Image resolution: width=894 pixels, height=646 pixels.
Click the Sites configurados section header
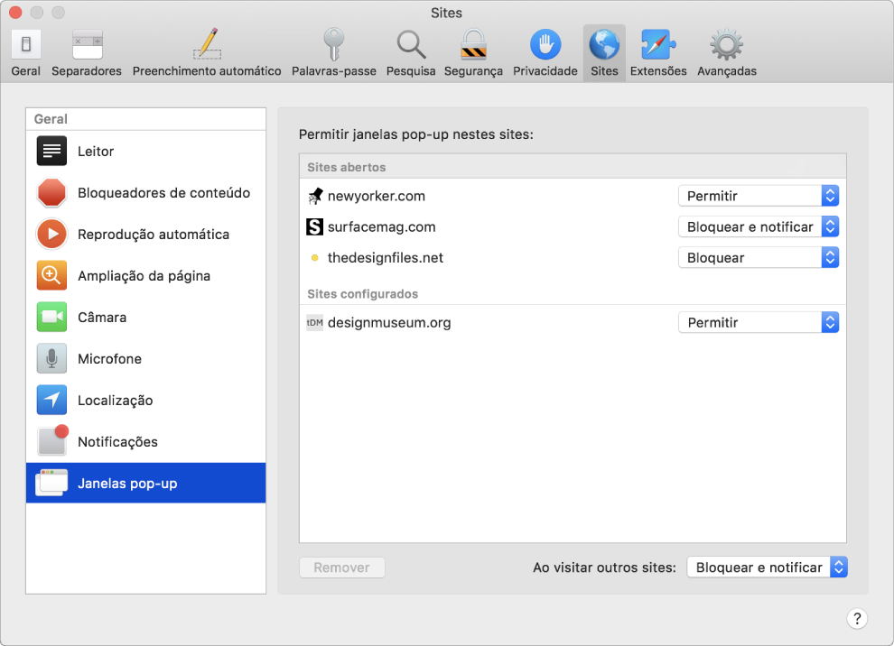[x=363, y=294]
